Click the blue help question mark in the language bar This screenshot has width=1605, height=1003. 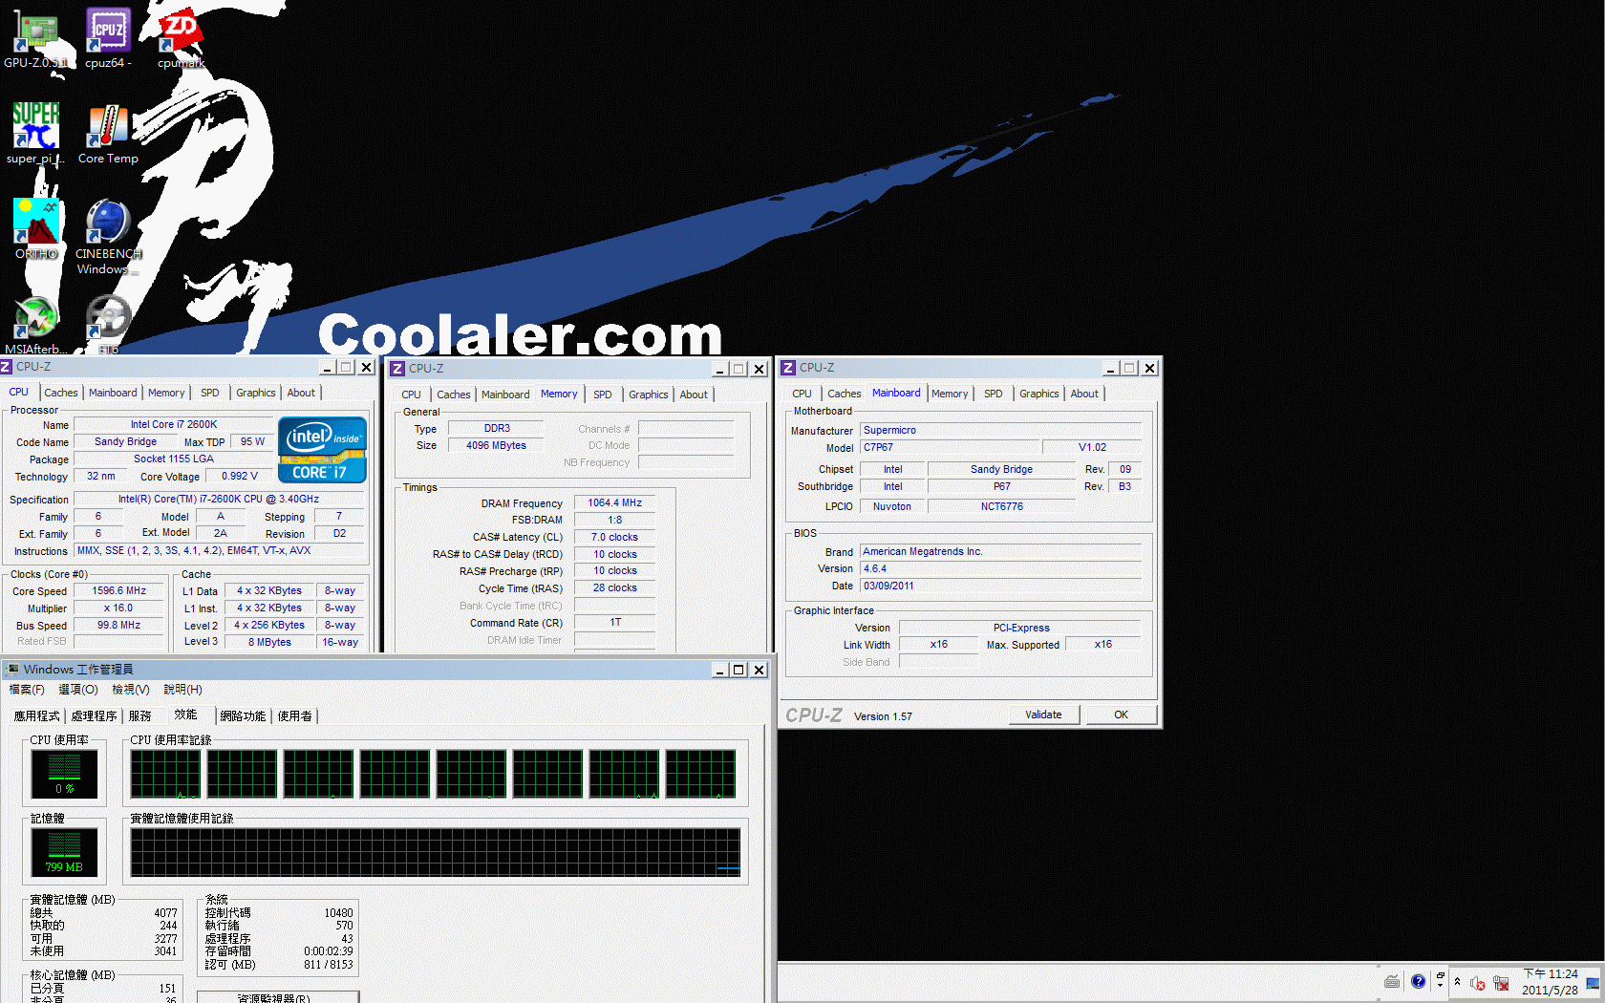click(1418, 982)
